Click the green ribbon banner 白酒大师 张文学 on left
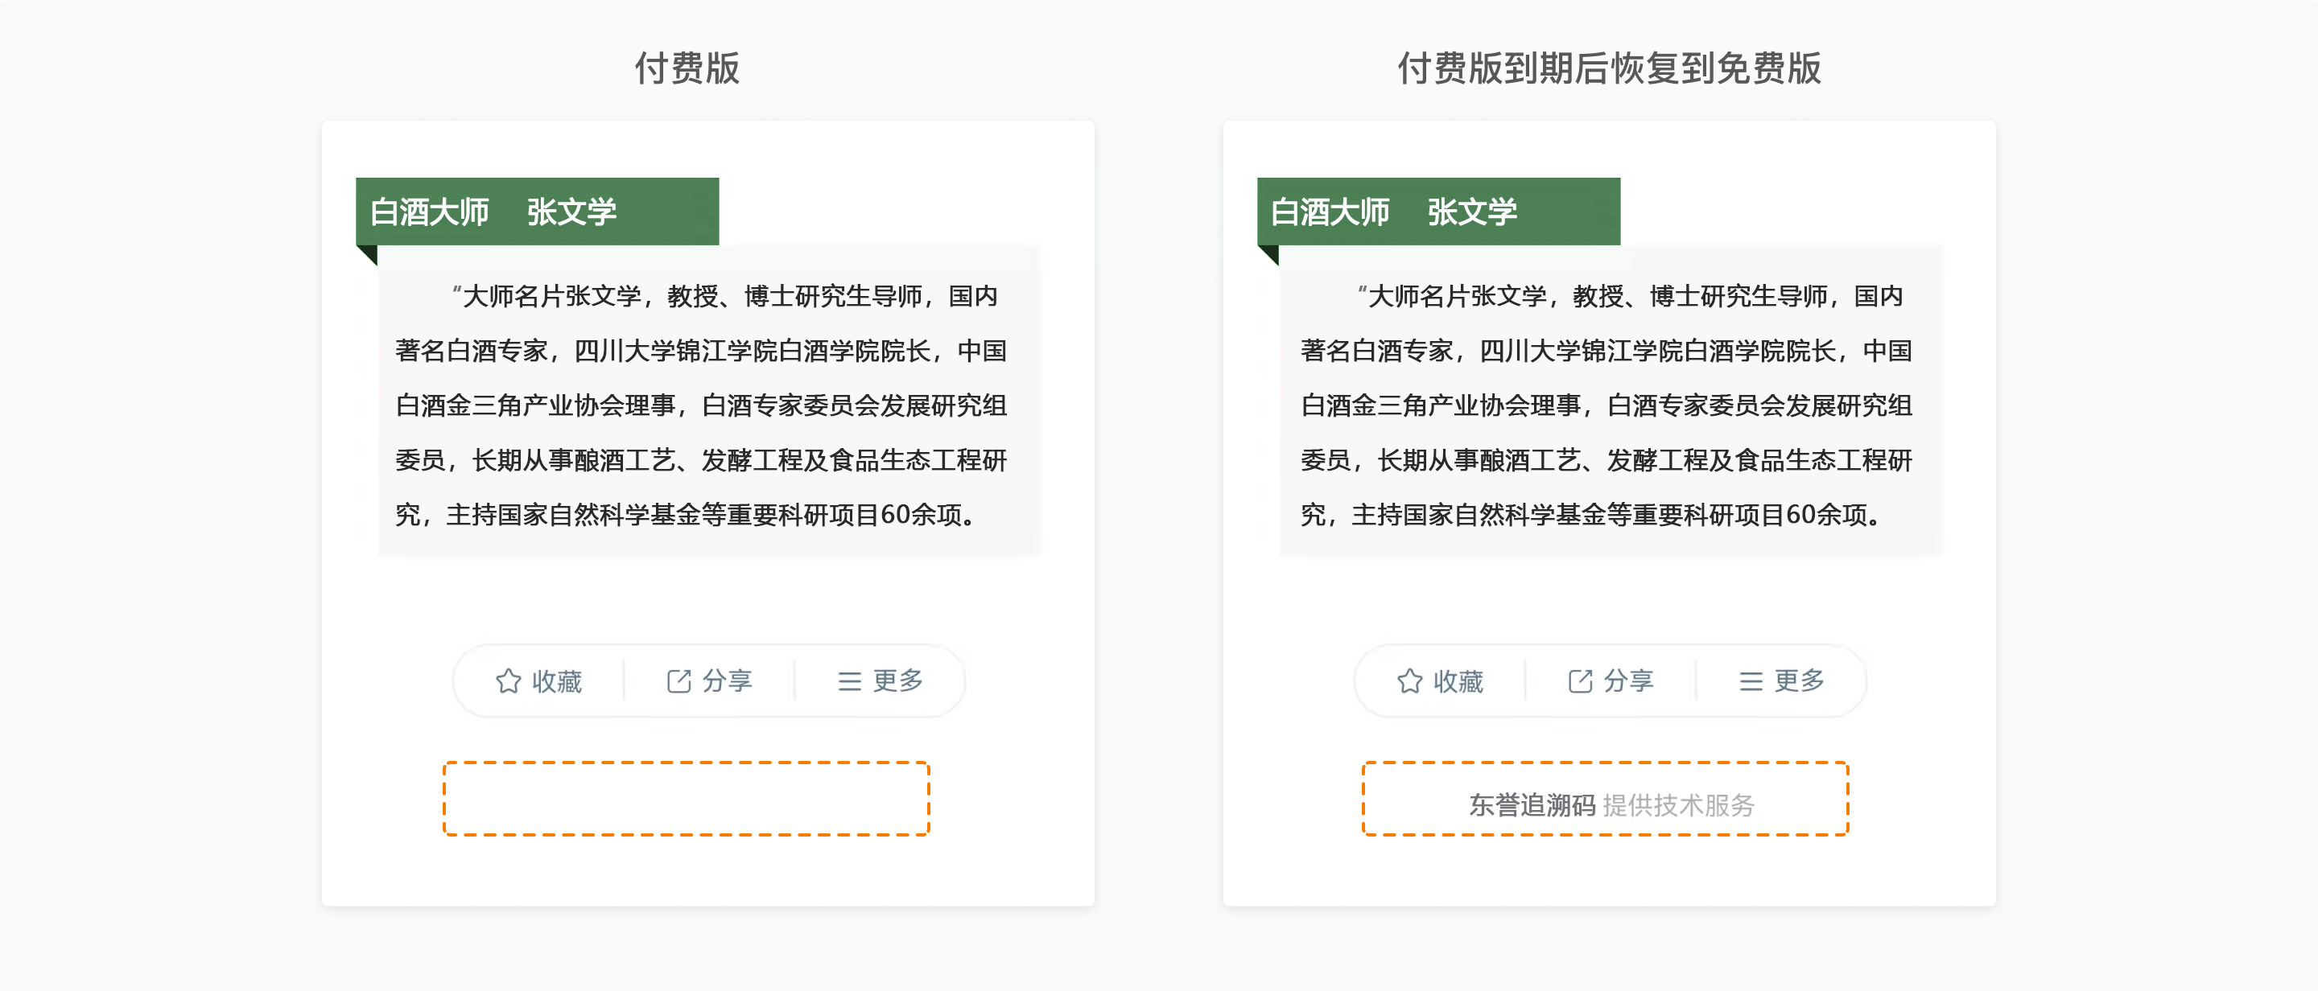 point(538,212)
